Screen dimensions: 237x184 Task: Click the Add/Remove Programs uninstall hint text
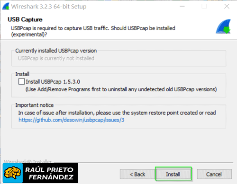coord(121,89)
